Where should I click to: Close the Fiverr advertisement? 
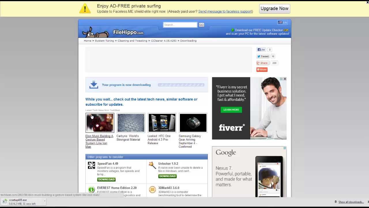pos(285,79)
